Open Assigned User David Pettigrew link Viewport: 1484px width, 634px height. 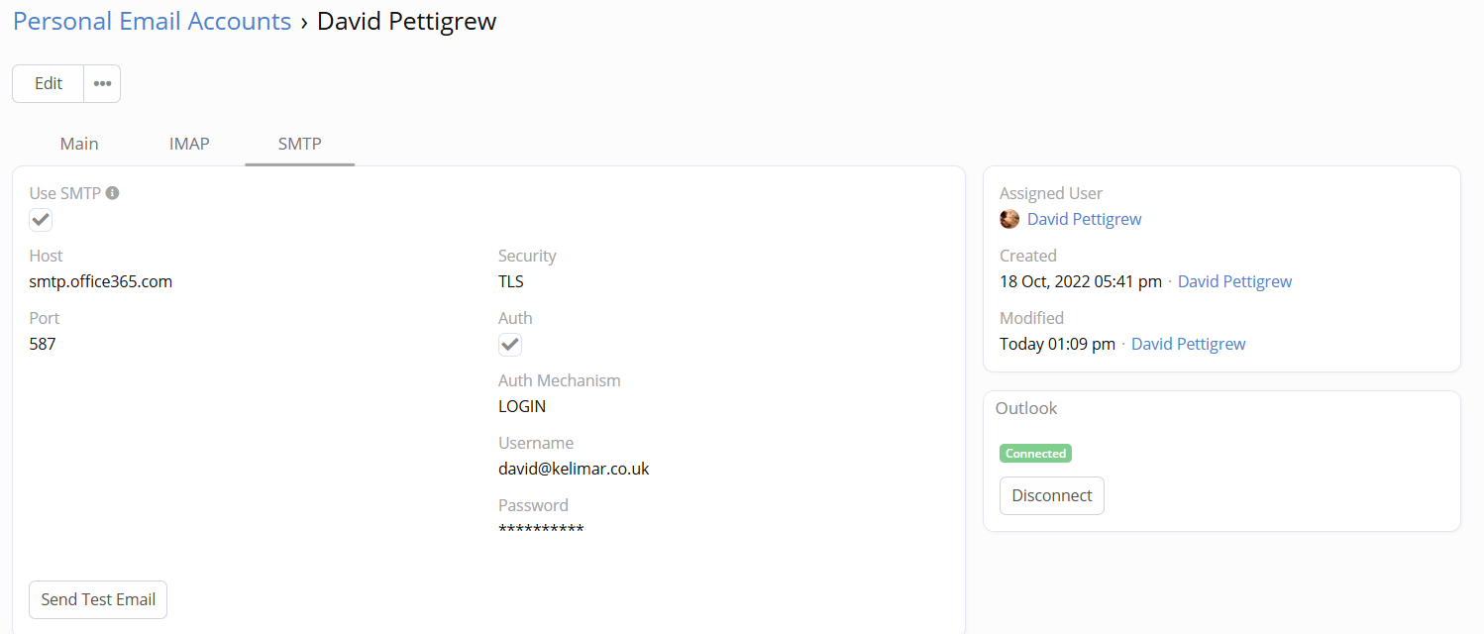point(1084,219)
